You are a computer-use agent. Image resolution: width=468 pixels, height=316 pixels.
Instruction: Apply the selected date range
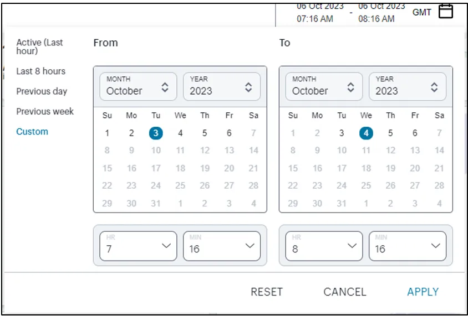coord(423,292)
